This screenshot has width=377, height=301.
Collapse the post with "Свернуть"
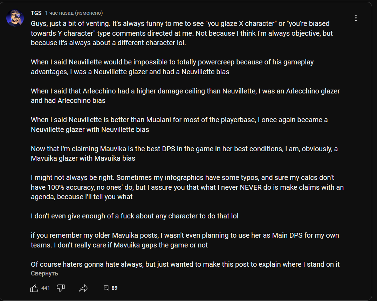click(44, 273)
